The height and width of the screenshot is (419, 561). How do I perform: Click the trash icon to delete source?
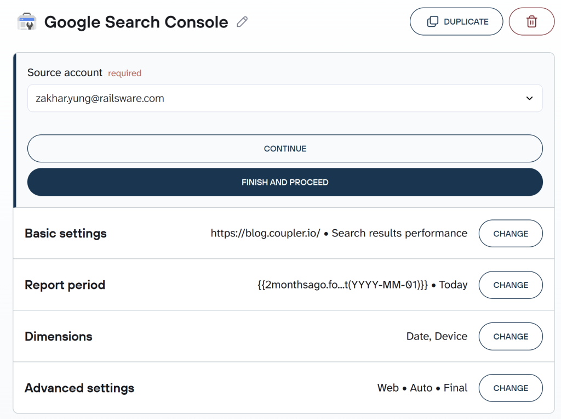531,21
